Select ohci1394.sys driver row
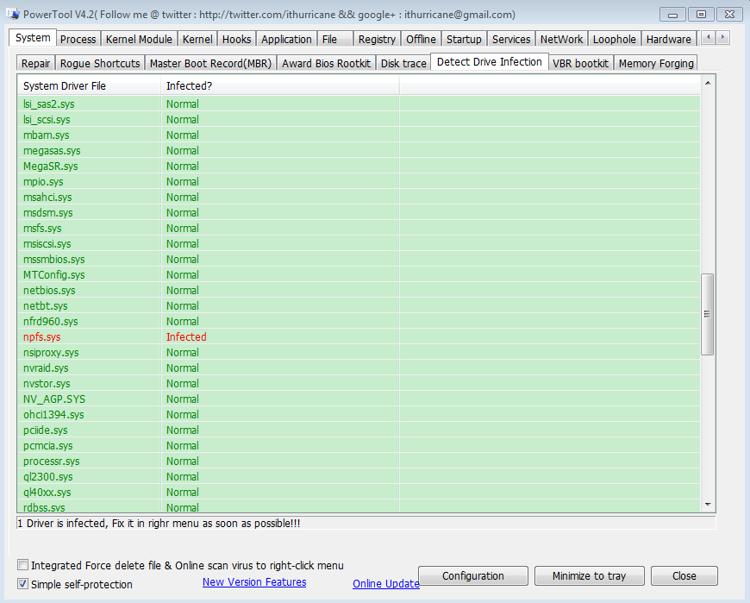The height and width of the screenshot is (603, 750). [x=359, y=414]
